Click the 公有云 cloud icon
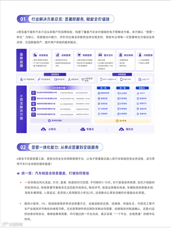Image resolution: width=171 pixels, height=228 pixels. click(44, 129)
